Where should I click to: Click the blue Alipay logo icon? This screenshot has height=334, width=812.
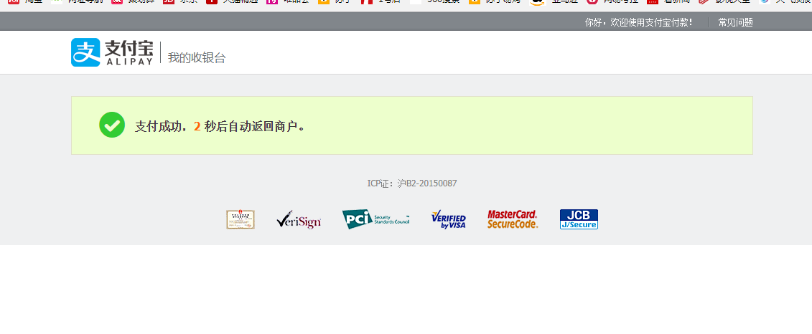pos(85,52)
